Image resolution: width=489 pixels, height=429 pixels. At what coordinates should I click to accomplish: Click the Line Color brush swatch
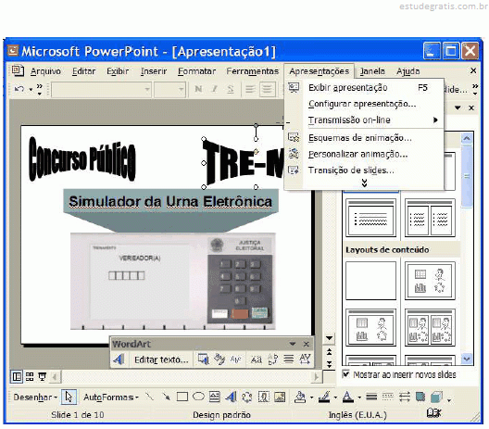324,397
